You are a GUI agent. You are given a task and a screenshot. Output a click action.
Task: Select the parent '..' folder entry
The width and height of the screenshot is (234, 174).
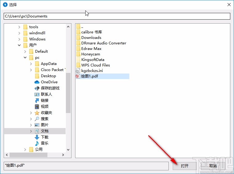[x=82, y=27]
